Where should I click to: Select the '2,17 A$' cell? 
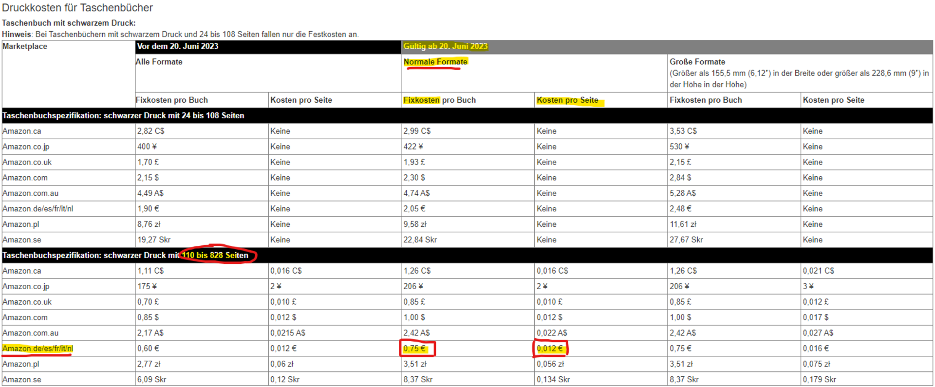pos(202,333)
